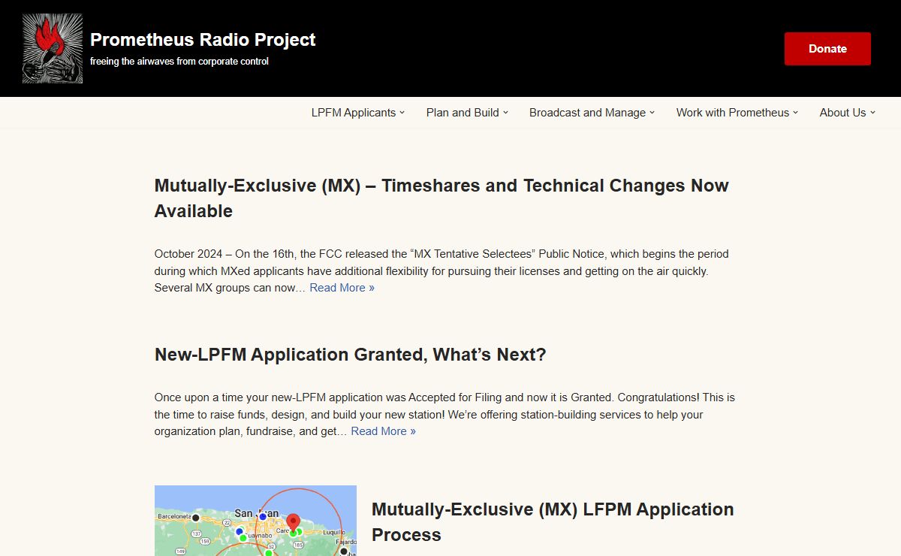Read More on the MX Timeshares post
The height and width of the screenshot is (556, 901).
coord(342,288)
